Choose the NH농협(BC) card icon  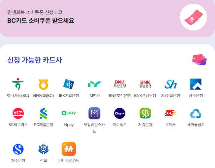tap(43, 84)
